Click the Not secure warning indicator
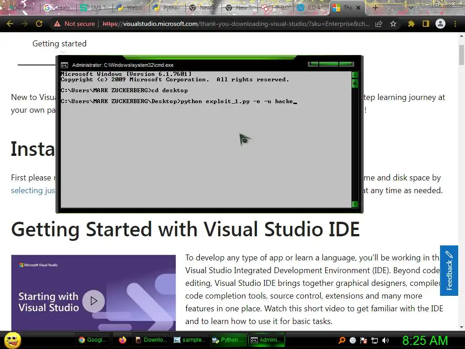The image size is (465, 349). click(74, 24)
